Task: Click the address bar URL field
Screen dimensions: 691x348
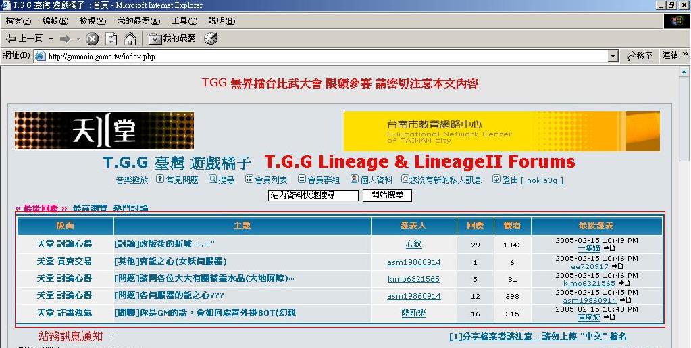Action: tap(326, 57)
